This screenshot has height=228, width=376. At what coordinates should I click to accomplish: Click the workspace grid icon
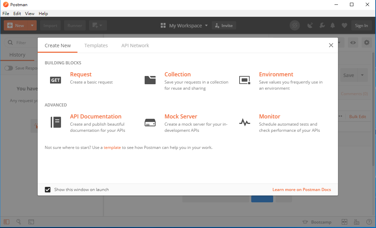click(163, 25)
